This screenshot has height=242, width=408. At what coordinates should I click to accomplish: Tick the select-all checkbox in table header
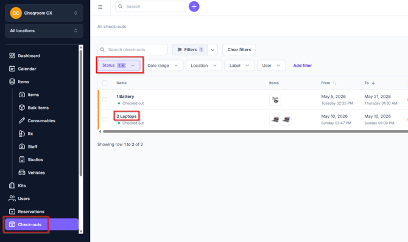coord(105,83)
